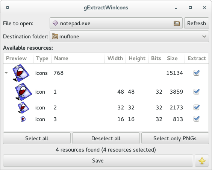Click the Select all button
The height and width of the screenshot is (170, 212).
(37, 138)
